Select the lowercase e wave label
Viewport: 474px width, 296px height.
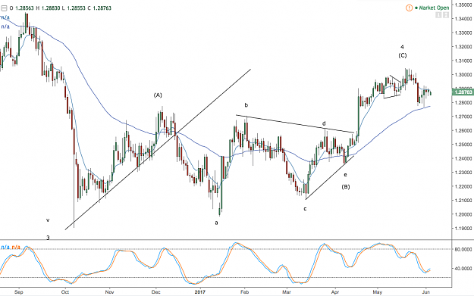(345, 175)
